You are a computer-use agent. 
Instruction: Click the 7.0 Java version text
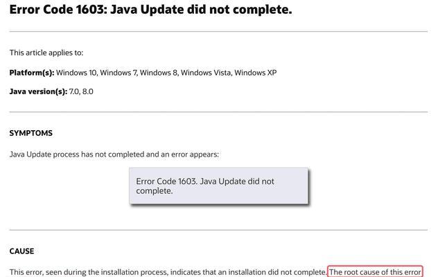coord(74,91)
